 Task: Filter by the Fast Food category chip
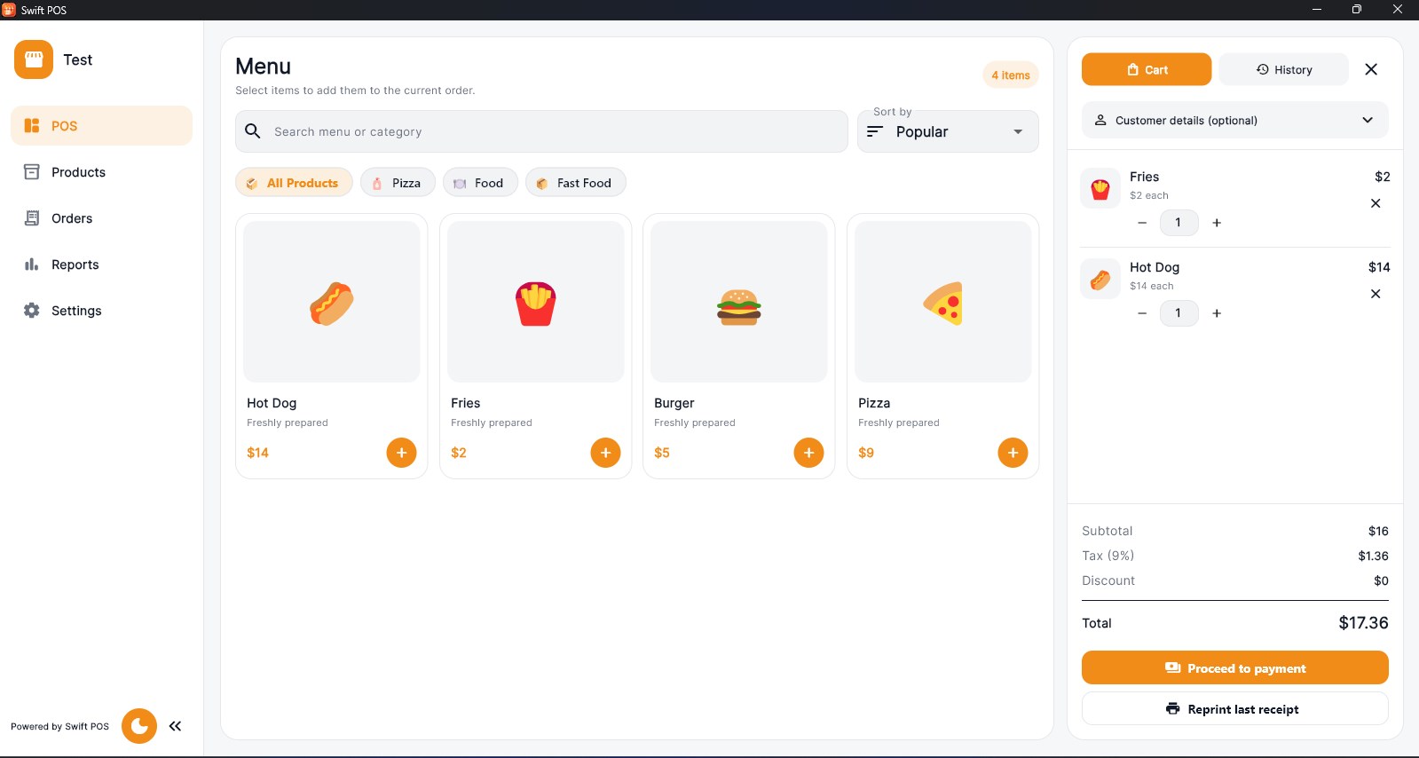click(575, 183)
